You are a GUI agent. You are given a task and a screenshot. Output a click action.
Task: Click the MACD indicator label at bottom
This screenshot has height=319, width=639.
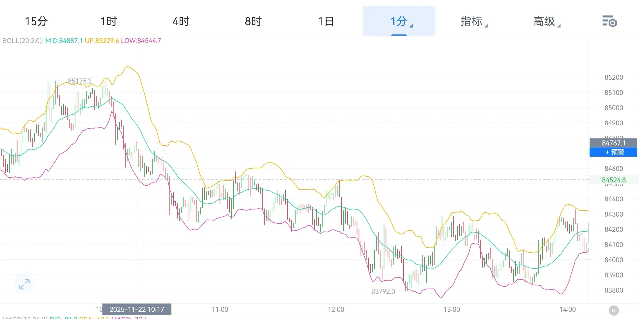point(24,317)
